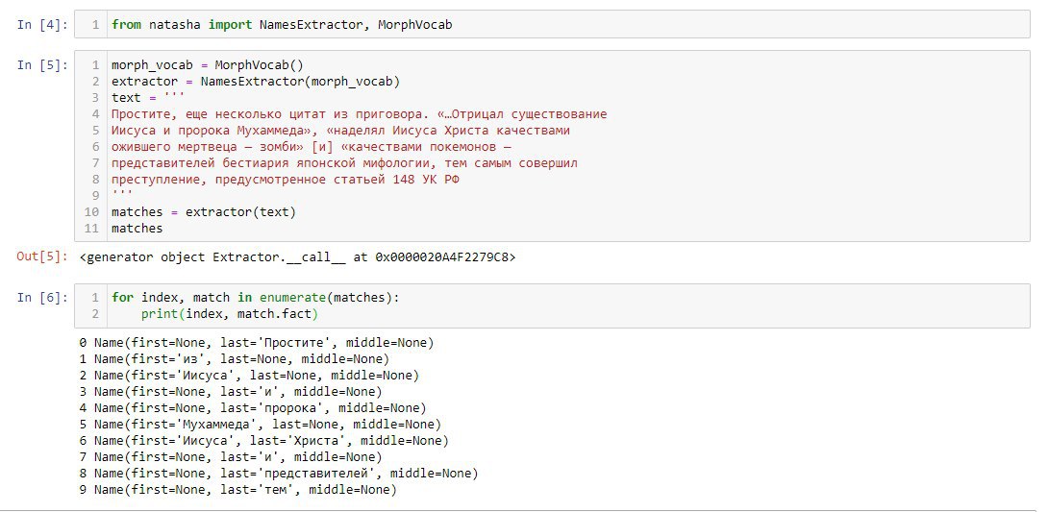Click the In [4]: prompt label

[x=42, y=25]
